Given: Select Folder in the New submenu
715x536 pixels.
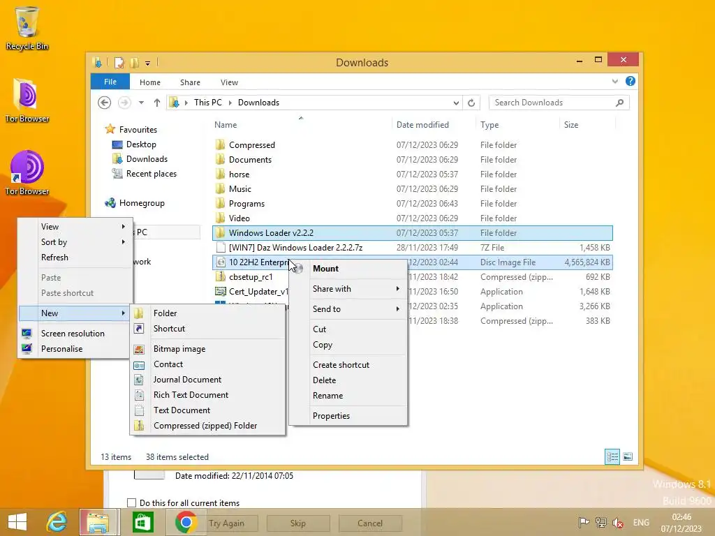Looking at the screenshot, I should click(207, 313).
